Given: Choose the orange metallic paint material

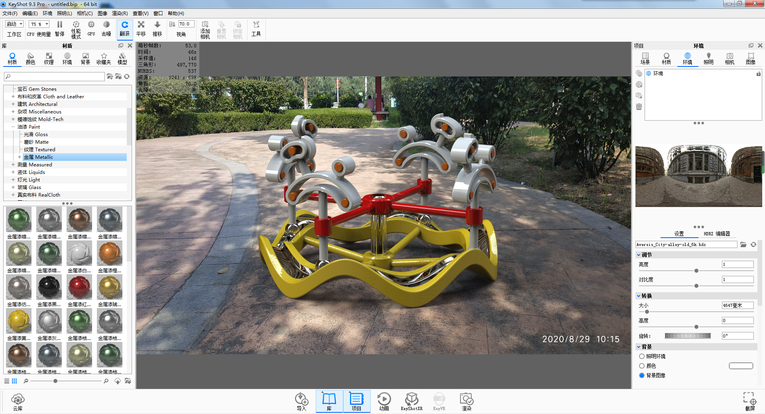Looking at the screenshot, I should [110, 253].
